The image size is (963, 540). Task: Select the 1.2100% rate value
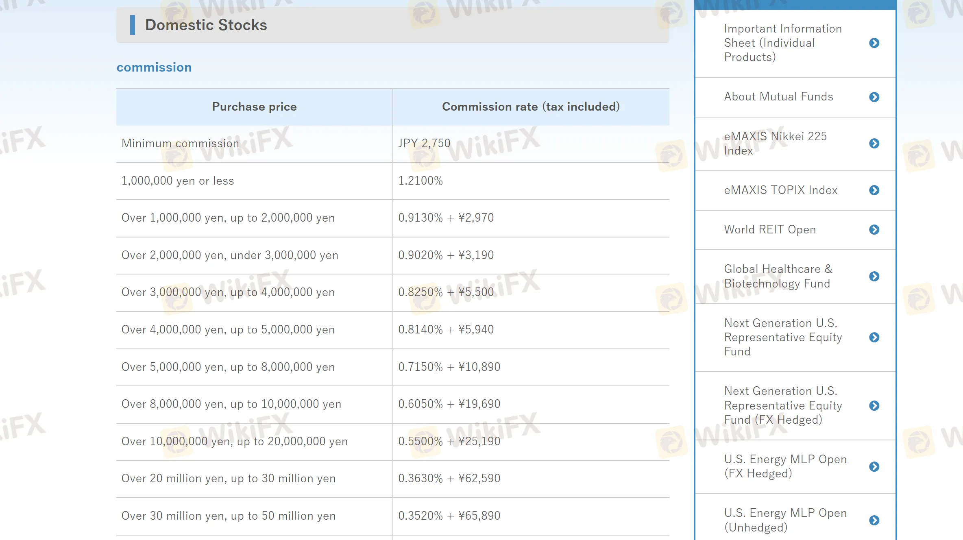point(420,181)
